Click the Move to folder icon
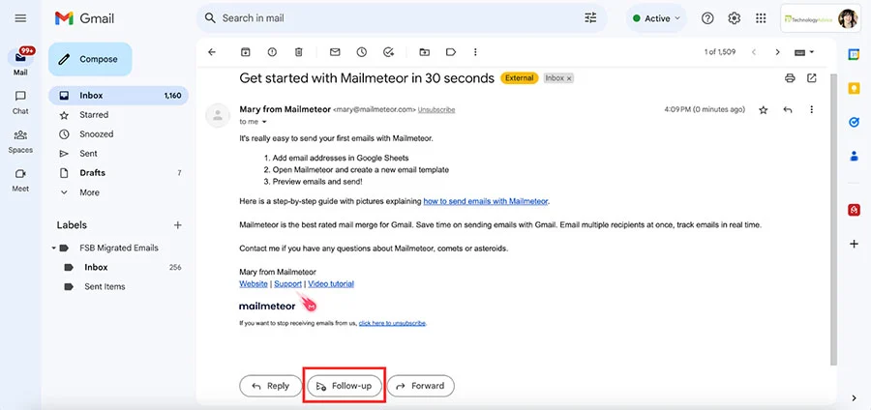 pyautogui.click(x=425, y=52)
